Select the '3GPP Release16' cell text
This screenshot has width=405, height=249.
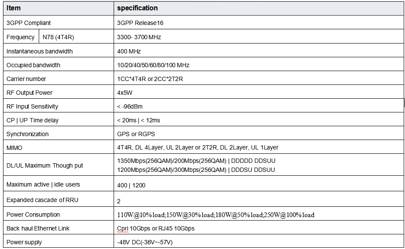tap(140, 23)
